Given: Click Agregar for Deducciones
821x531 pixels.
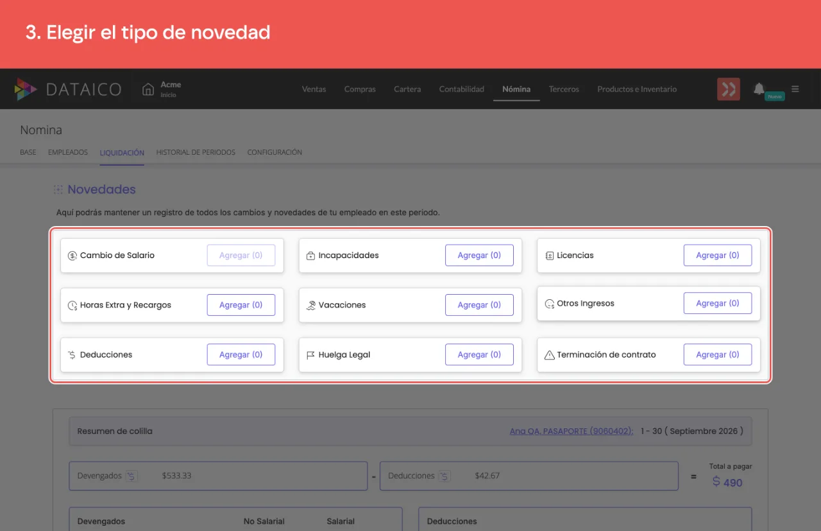Looking at the screenshot, I should point(241,354).
